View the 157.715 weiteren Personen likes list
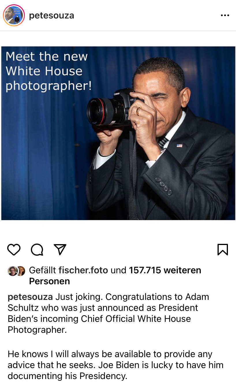This screenshot has height=386, width=236. click(115, 276)
